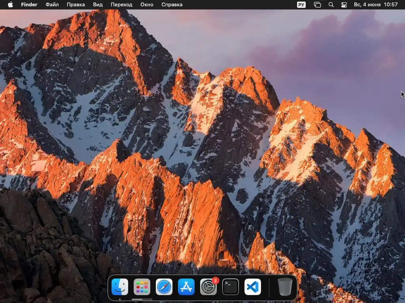Open the Переход menu
Image resolution: width=405 pixels, height=303 pixels.
[121, 5]
